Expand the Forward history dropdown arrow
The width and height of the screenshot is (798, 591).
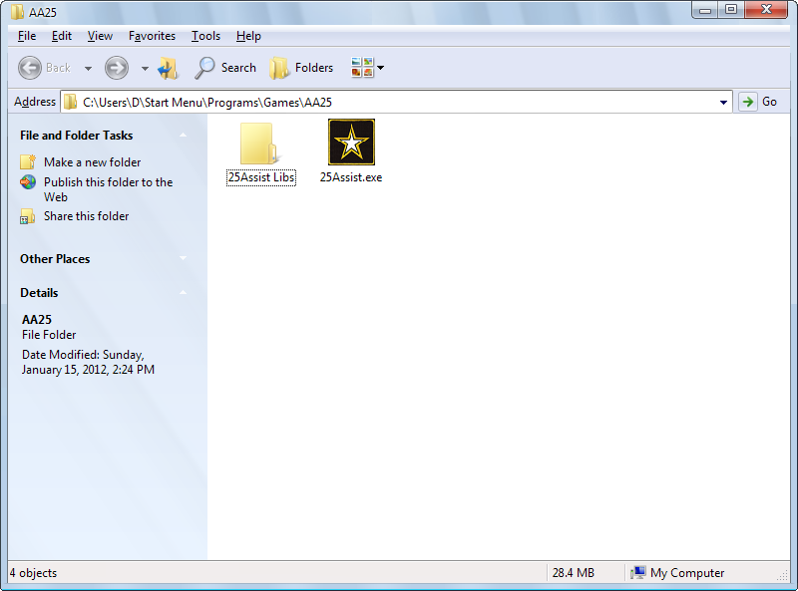click(145, 69)
